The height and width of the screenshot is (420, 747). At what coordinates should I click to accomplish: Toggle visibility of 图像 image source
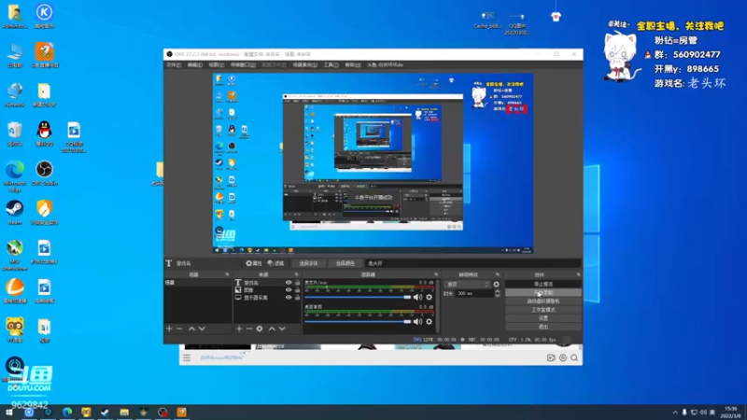click(289, 290)
